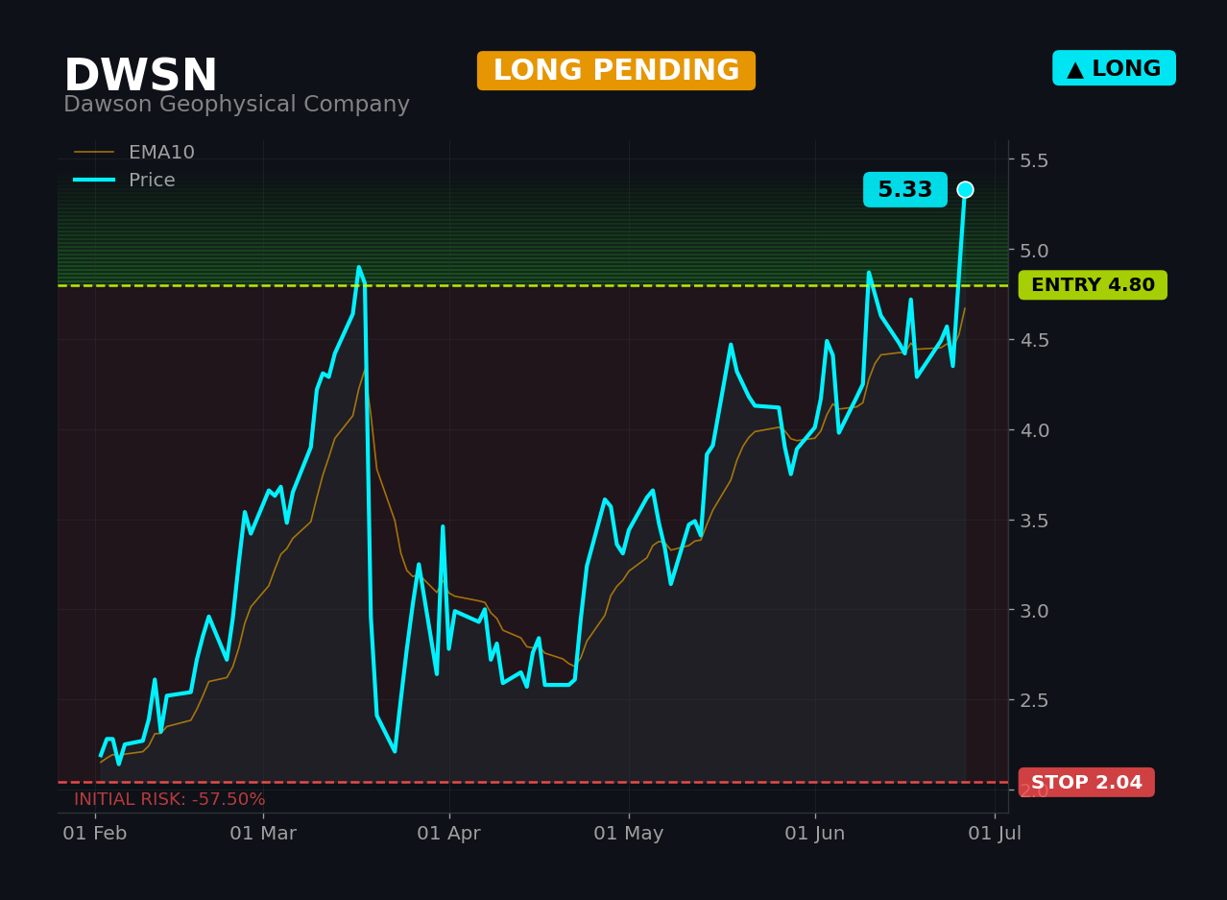The image size is (1227, 900).
Task: Click the 01 Feb axis label
Action: point(95,834)
